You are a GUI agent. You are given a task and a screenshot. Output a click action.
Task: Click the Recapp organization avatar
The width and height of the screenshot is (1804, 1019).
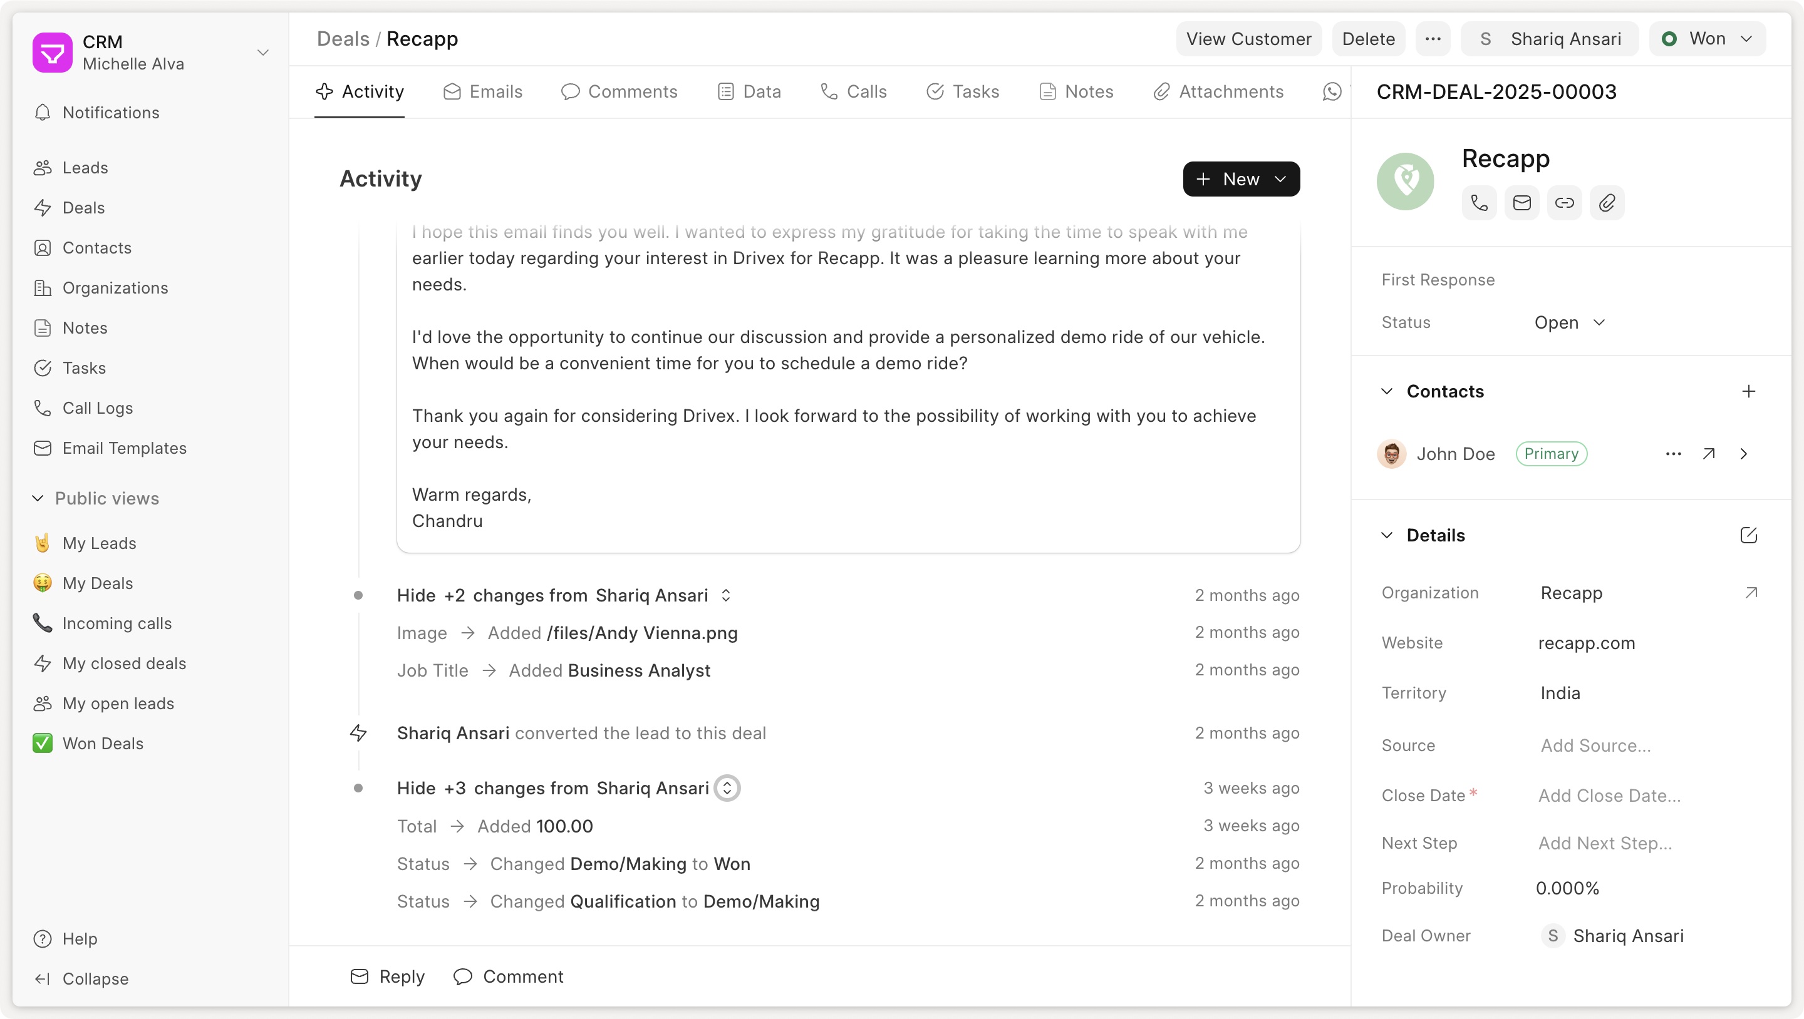[x=1405, y=182]
